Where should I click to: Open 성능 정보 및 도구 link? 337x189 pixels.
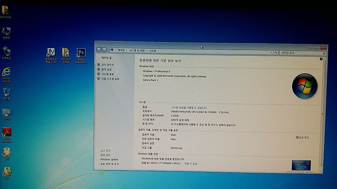pos(110,164)
